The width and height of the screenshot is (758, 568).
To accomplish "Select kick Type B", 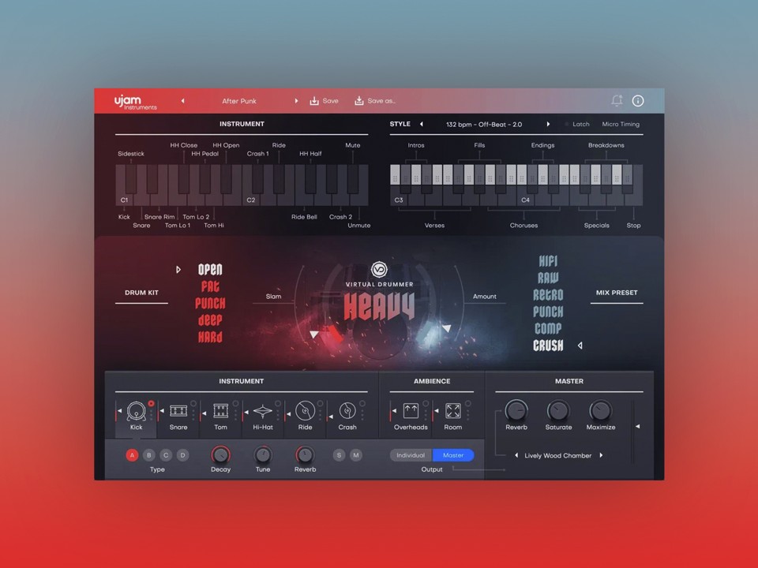I will point(149,455).
